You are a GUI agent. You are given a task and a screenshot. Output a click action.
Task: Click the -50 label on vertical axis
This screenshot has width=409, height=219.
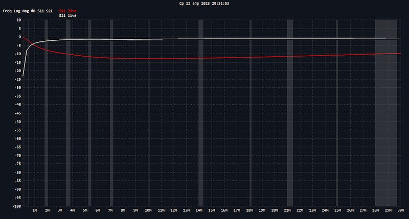pos(17,121)
